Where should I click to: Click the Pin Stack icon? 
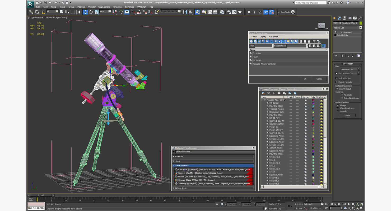click(336, 56)
